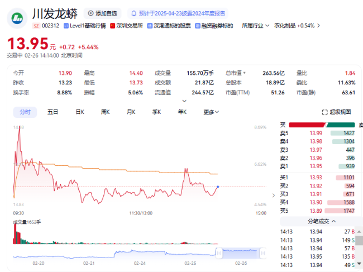Click the 卖5 price 13.99
The height and width of the screenshot is (272, 363).
tap(316, 133)
